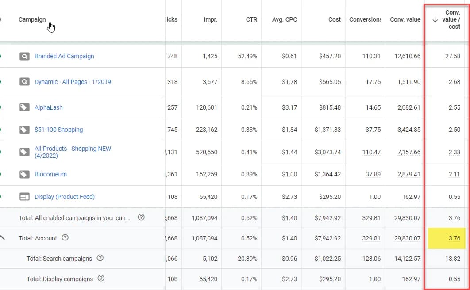Sort by the Conv. value column header
The height and width of the screenshot is (290, 470).
pyautogui.click(x=405, y=19)
